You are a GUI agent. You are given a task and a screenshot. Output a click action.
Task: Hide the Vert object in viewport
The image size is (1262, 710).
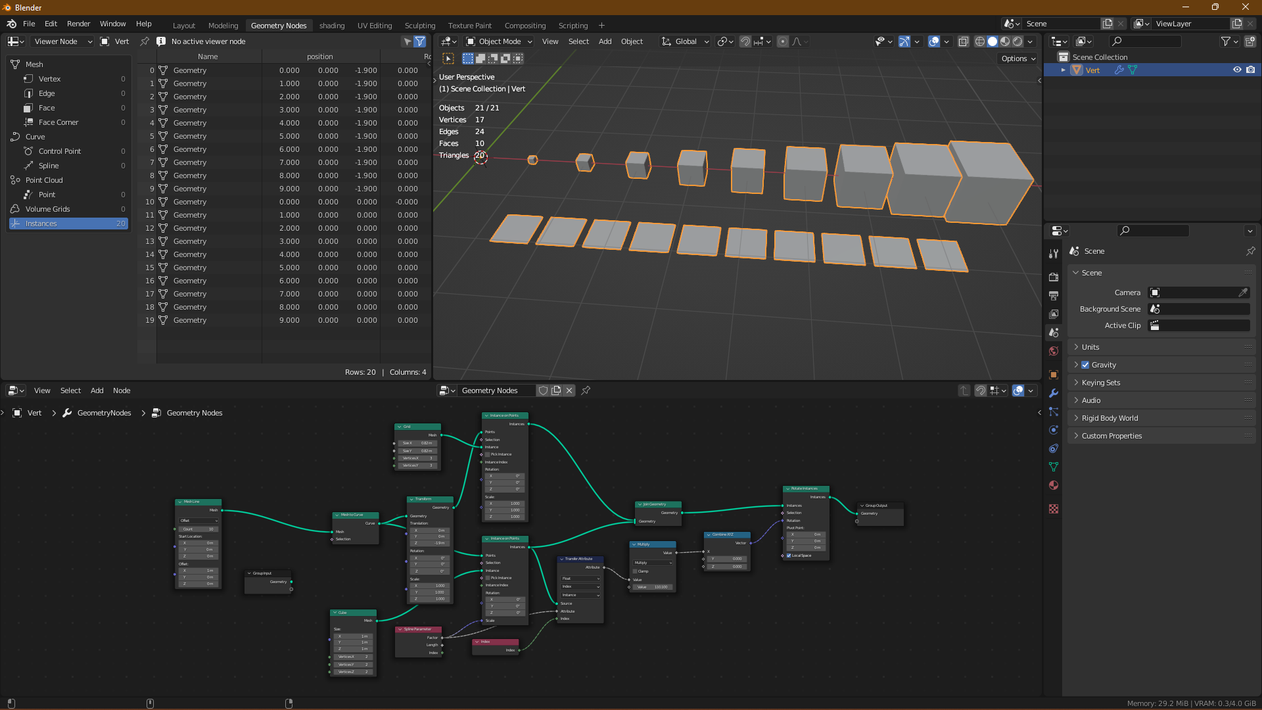pos(1237,70)
